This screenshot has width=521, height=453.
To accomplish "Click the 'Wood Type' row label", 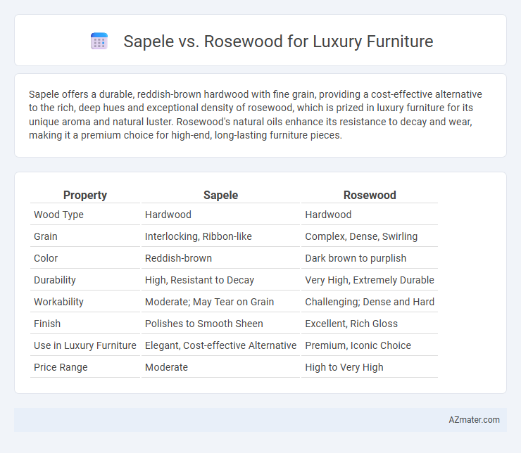I will [x=58, y=215].
